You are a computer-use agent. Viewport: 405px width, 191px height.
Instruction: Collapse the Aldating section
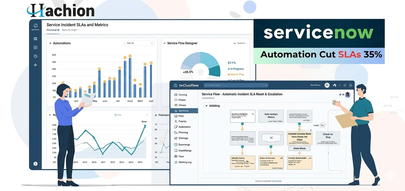pyautogui.click(x=207, y=106)
